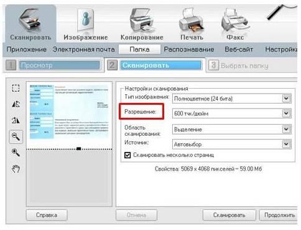The height and width of the screenshot is (230, 301).
Task: Click the second mirror flip tool below the first
Action: (x=16, y=120)
